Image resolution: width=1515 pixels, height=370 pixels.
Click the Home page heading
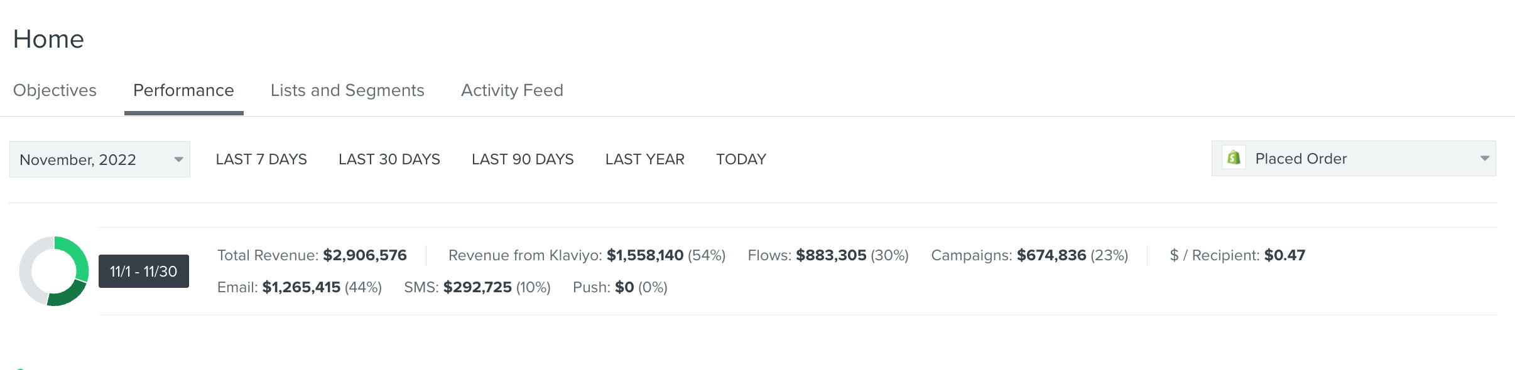[x=48, y=39]
